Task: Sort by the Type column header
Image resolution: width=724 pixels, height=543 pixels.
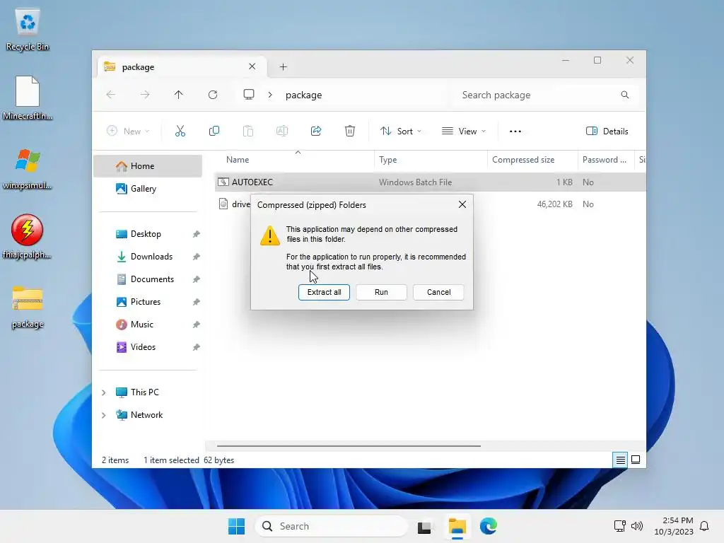Action: pos(431,160)
